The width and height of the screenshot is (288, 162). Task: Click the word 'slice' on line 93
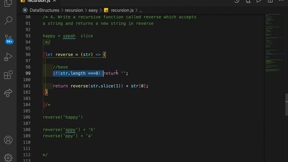[x=87, y=36]
